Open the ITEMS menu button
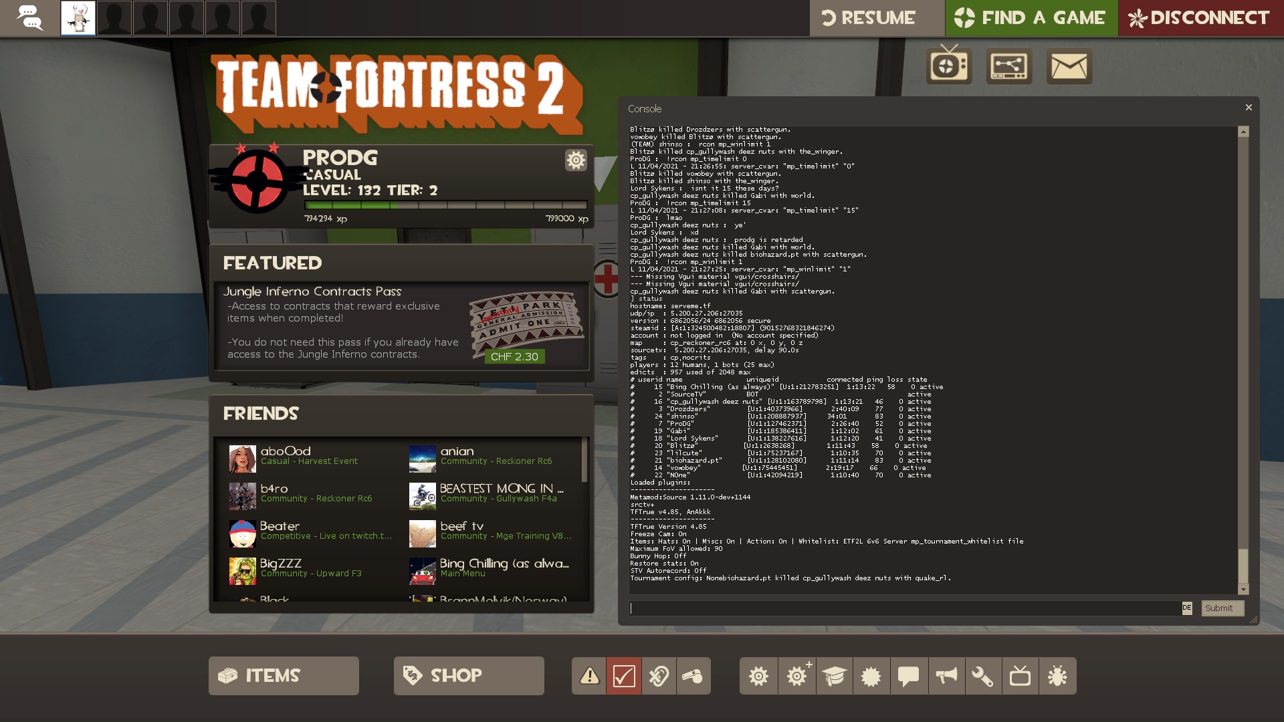Viewport: 1284px width, 722px height. point(284,676)
